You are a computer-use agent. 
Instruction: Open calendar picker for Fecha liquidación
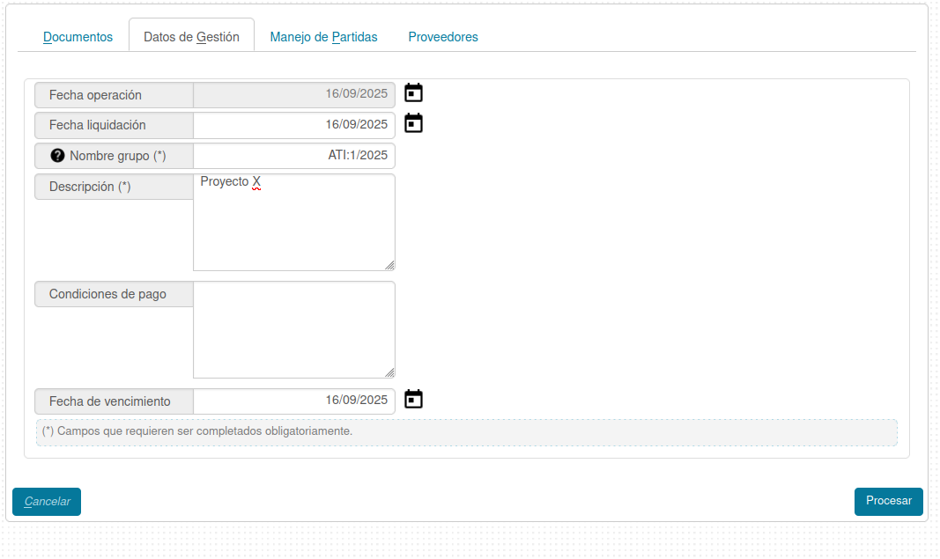(x=413, y=123)
